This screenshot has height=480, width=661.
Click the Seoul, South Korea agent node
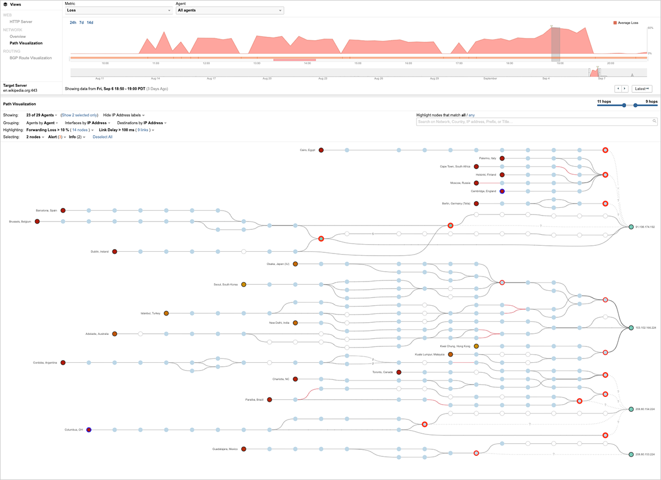243,284
